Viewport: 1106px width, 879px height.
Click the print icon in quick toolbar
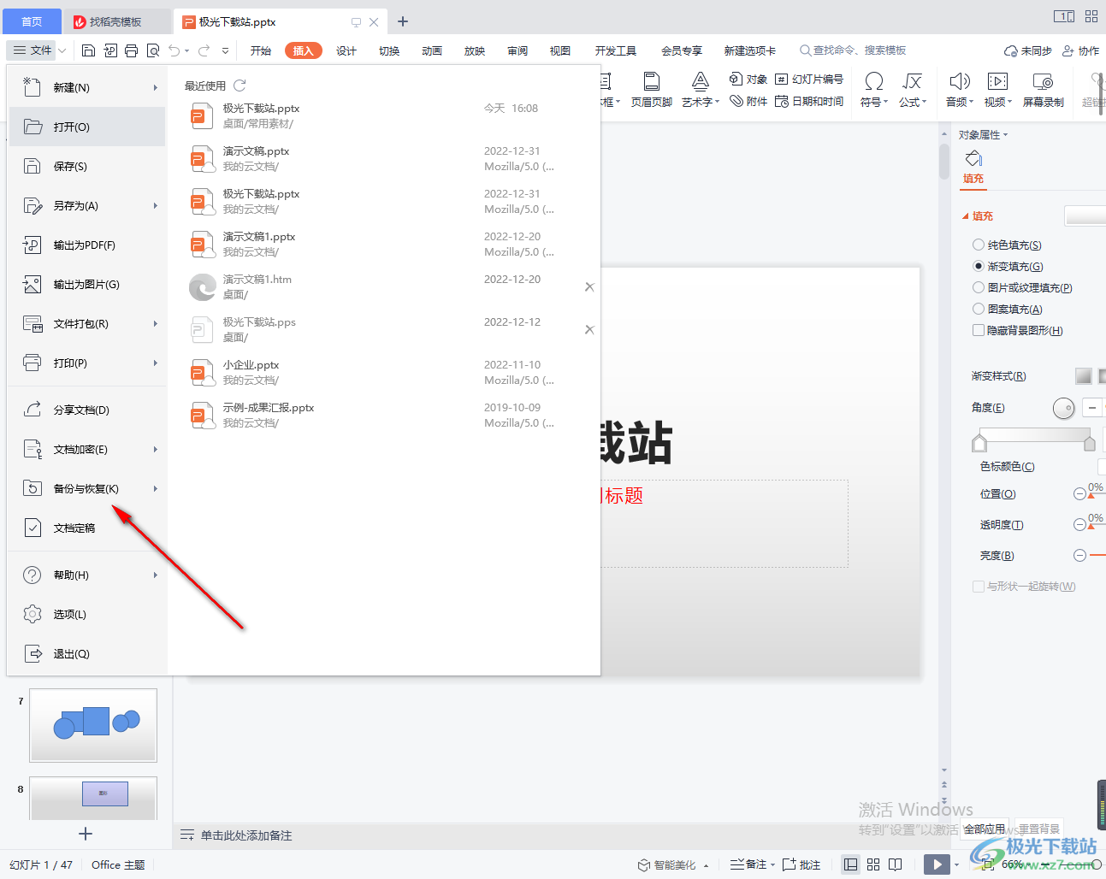pyautogui.click(x=131, y=50)
